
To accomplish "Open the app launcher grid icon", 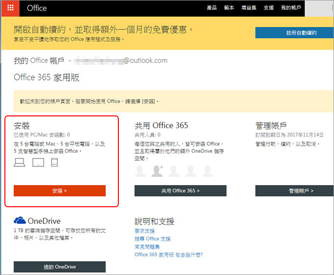I will click(x=10, y=8).
